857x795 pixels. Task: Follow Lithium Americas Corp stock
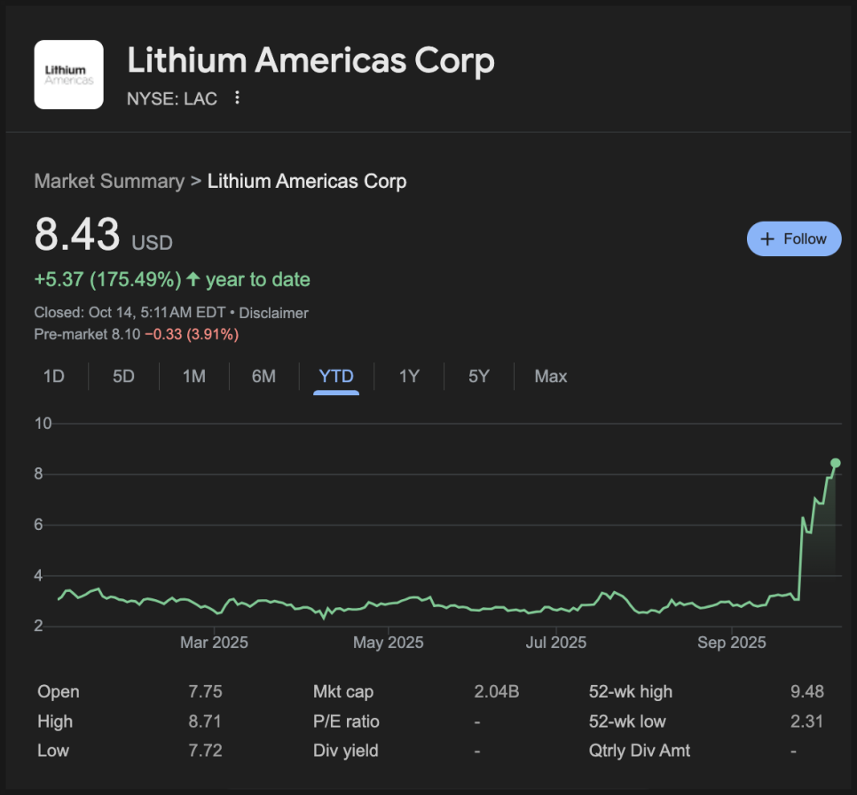794,239
